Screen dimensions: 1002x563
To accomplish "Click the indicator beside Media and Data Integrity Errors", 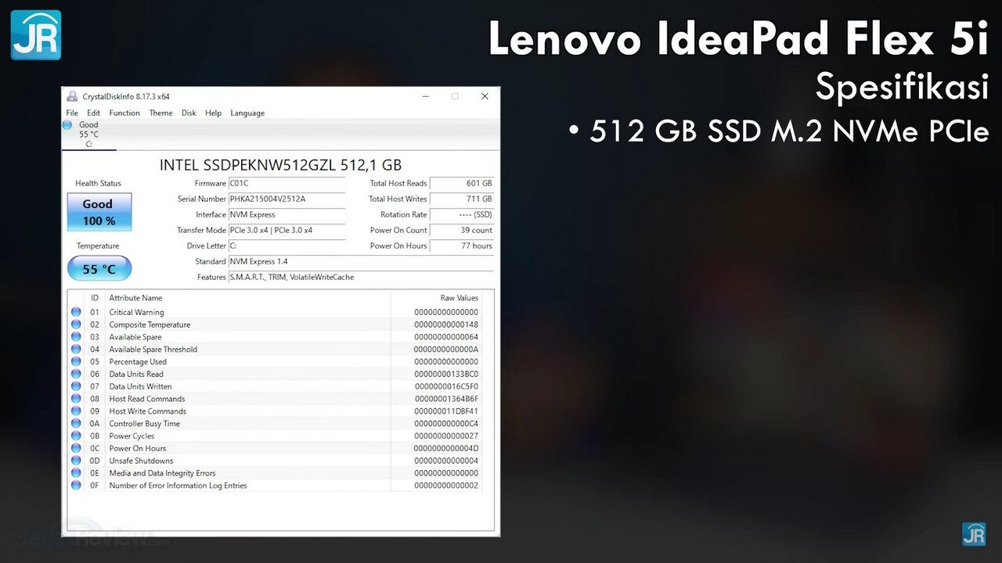I will tap(76, 473).
